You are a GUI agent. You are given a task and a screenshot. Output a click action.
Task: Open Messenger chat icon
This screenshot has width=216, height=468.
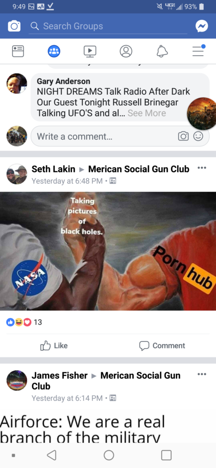tap(202, 26)
